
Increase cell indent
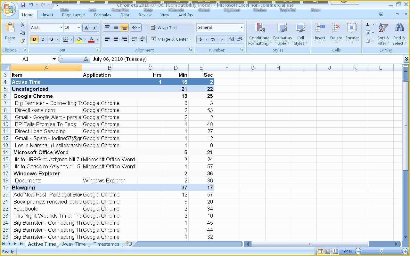click(x=143, y=39)
